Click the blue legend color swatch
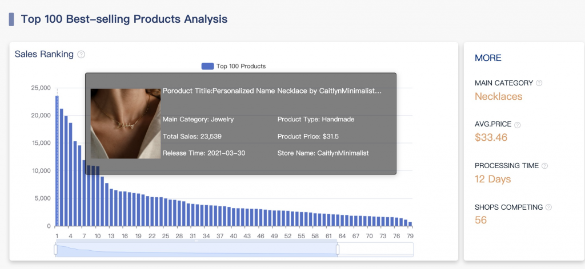 click(x=207, y=66)
